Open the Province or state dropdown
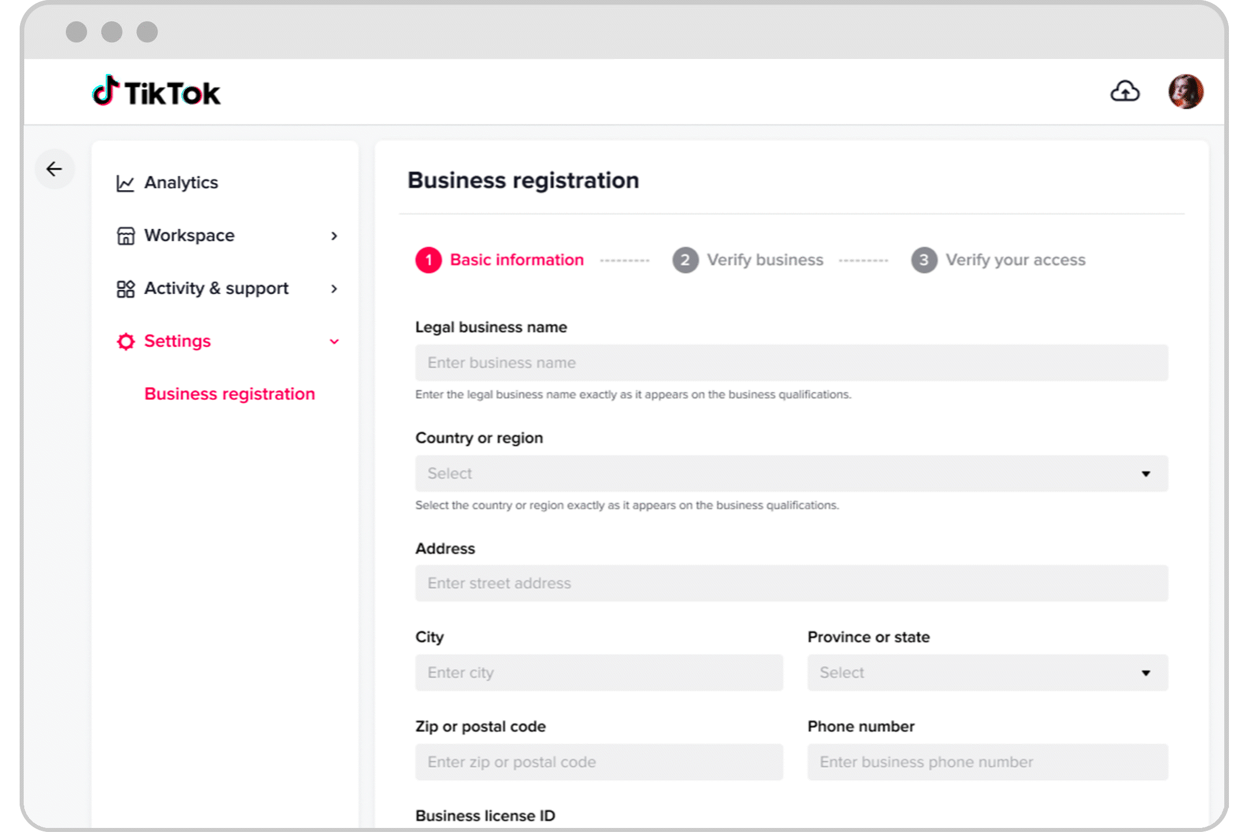 coord(987,673)
